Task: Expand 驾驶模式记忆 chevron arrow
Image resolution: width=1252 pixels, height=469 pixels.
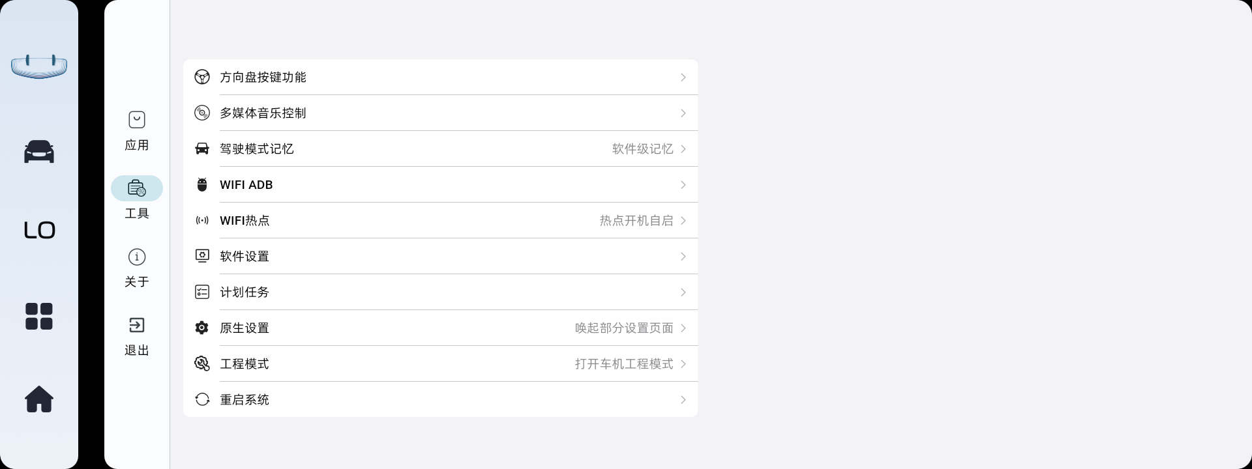Action: click(x=683, y=149)
